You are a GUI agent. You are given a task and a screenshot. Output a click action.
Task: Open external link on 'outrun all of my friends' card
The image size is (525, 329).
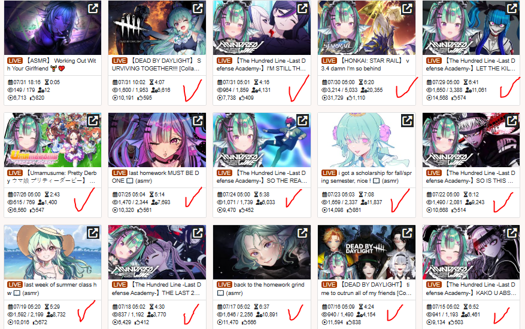click(x=407, y=232)
